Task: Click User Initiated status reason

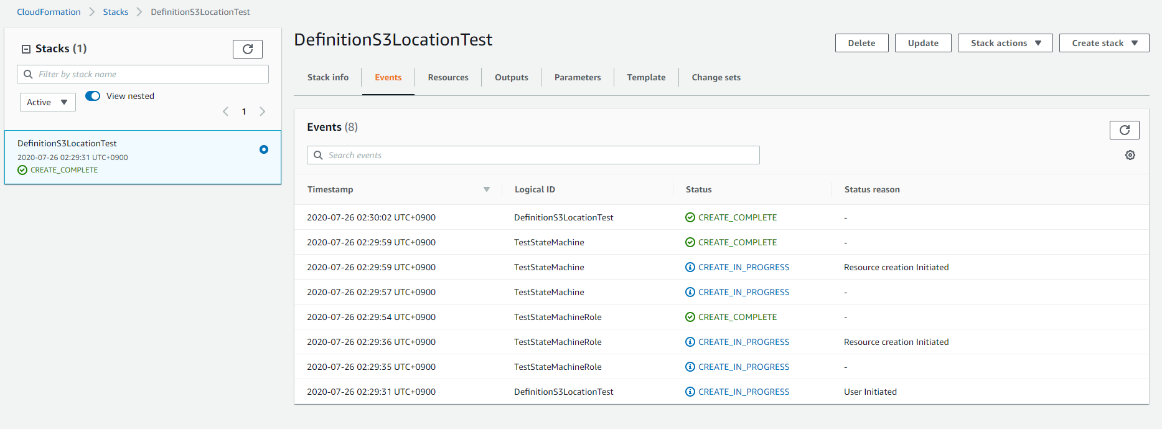Action: coord(870,392)
